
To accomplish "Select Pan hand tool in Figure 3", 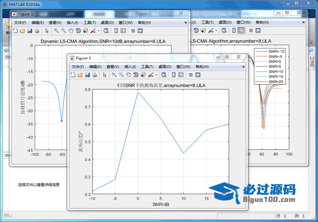I will click(x=129, y=75).
